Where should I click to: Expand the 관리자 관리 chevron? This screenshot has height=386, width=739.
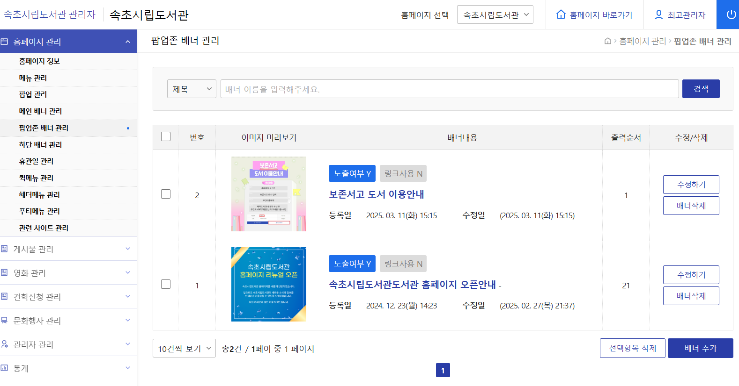[x=128, y=344]
